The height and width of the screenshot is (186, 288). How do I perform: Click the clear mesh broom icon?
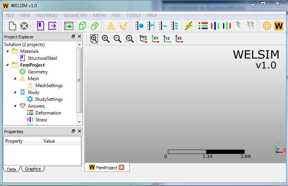click(123, 26)
